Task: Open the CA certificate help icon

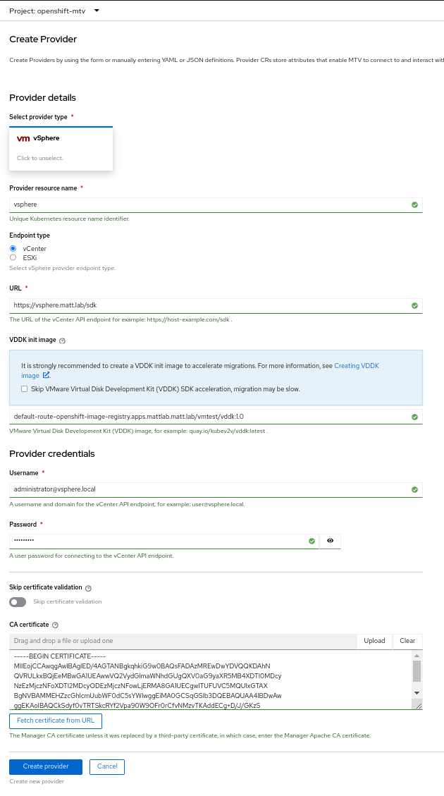Action: [x=55, y=625]
